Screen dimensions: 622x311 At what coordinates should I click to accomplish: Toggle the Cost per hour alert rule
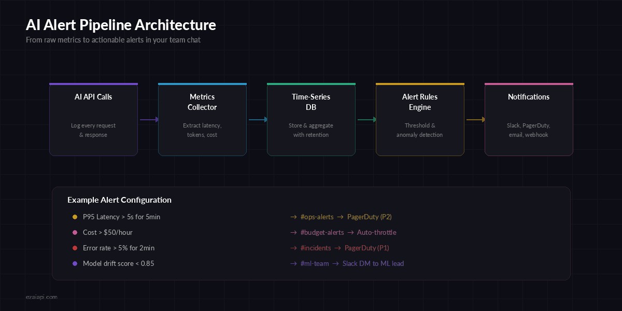[x=107, y=232]
